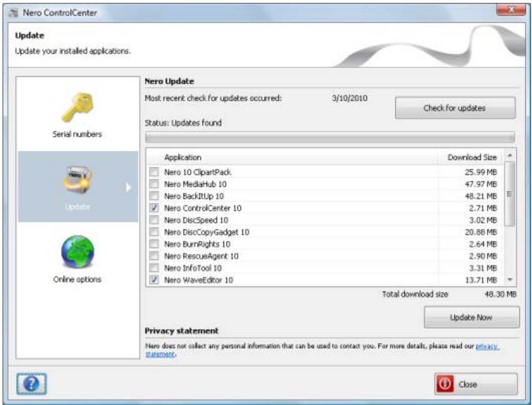Select the Nero DiscCopyGadget 10 checkbox
Viewport: 532px width, 405px height.
[x=154, y=232]
